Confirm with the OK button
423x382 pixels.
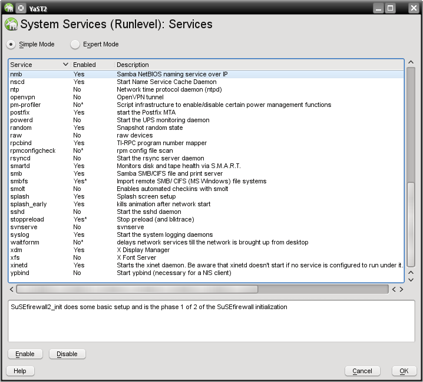click(404, 371)
